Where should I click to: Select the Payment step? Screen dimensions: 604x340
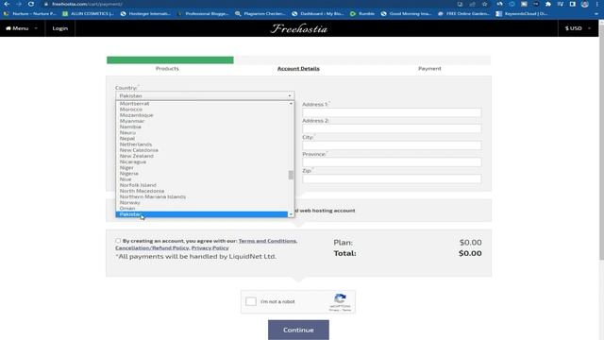429,68
